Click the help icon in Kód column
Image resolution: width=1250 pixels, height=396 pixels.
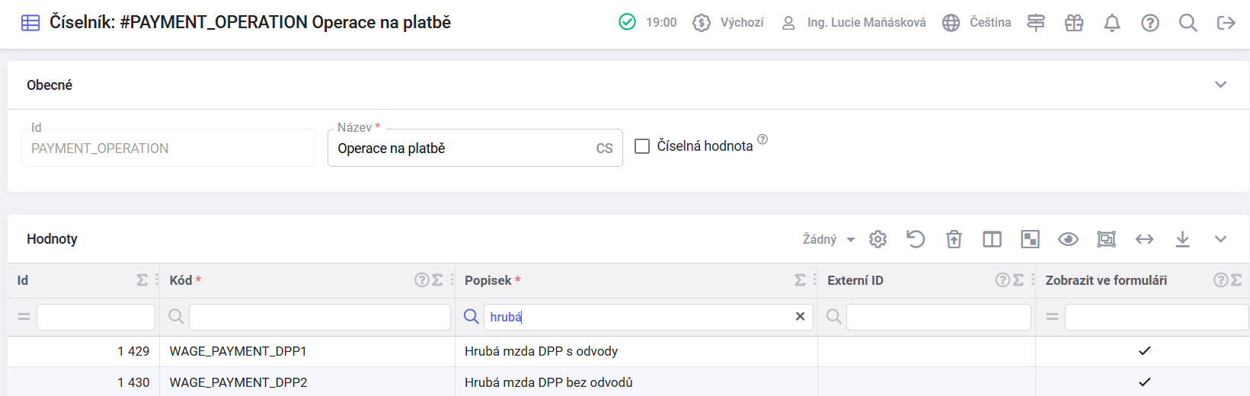(421, 280)
